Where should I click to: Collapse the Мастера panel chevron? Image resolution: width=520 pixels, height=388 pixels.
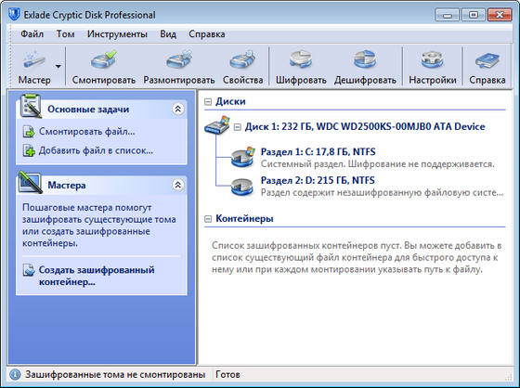[177, 185]
